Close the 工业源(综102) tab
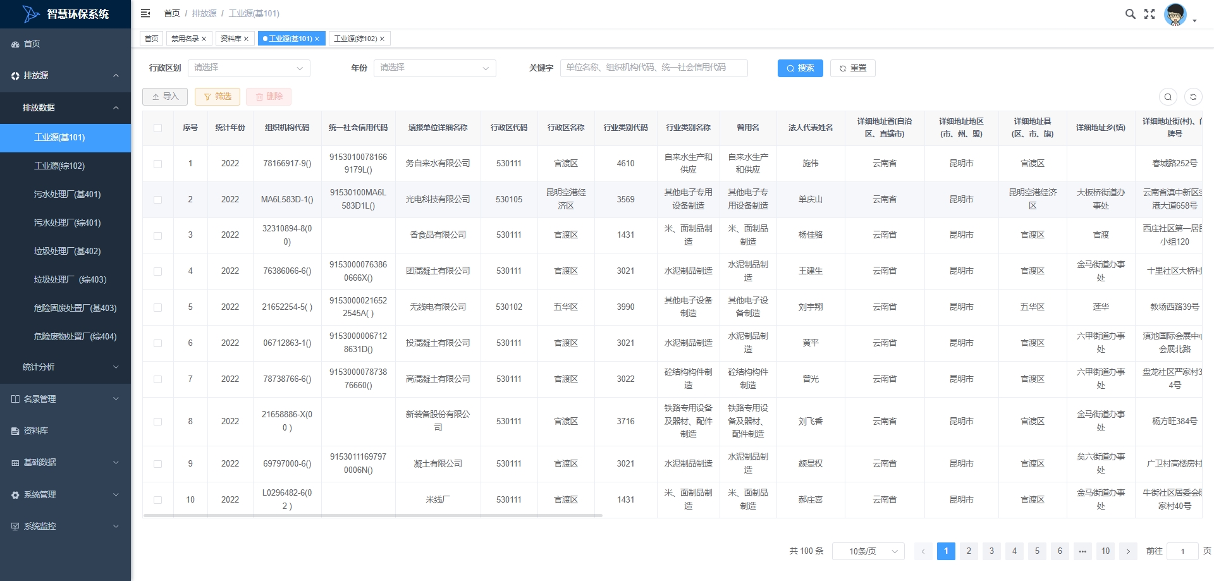 [382, 39]
